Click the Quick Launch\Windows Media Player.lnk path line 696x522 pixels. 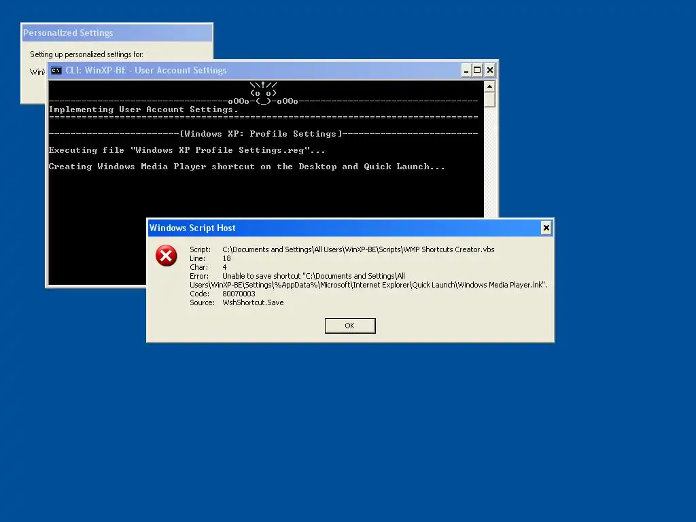368,285
